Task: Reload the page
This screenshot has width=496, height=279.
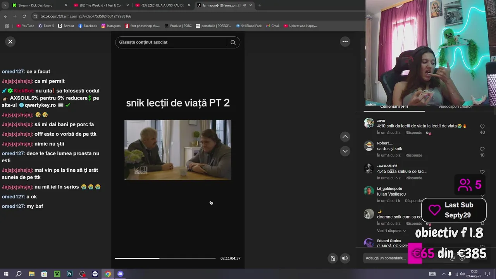Action: 24,16
